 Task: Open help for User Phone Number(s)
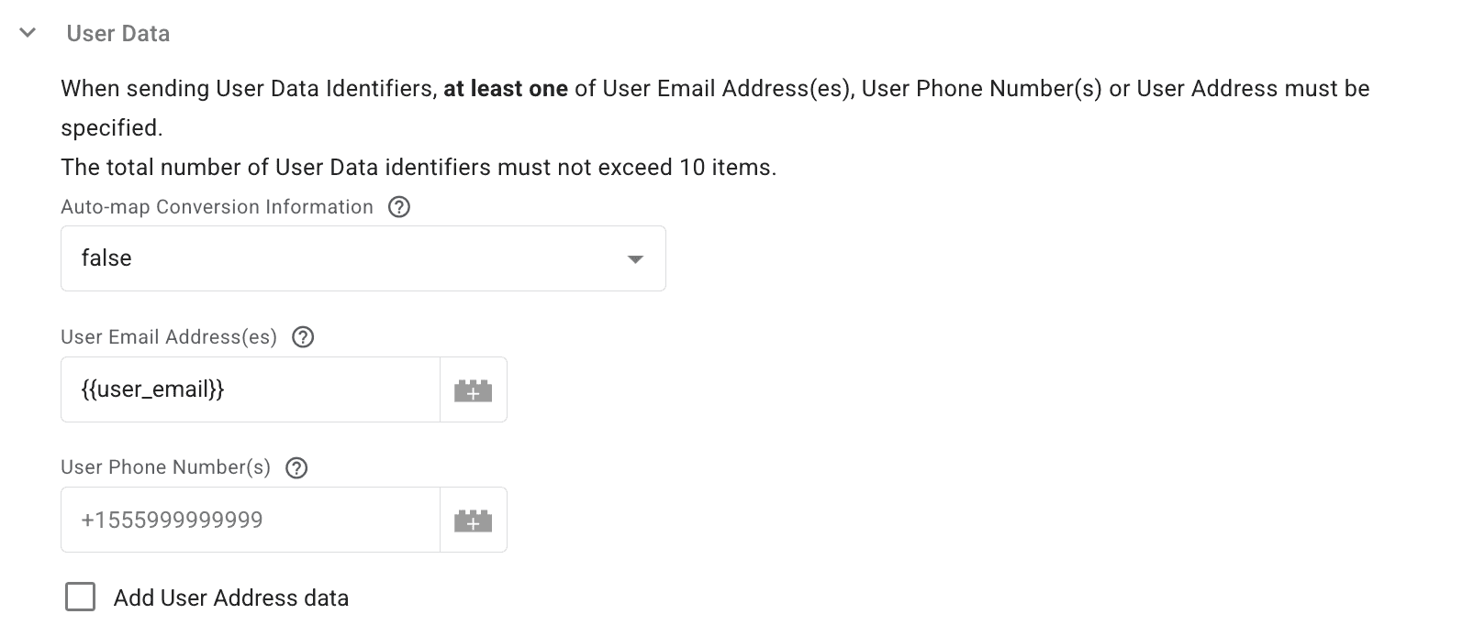(296, 467)
